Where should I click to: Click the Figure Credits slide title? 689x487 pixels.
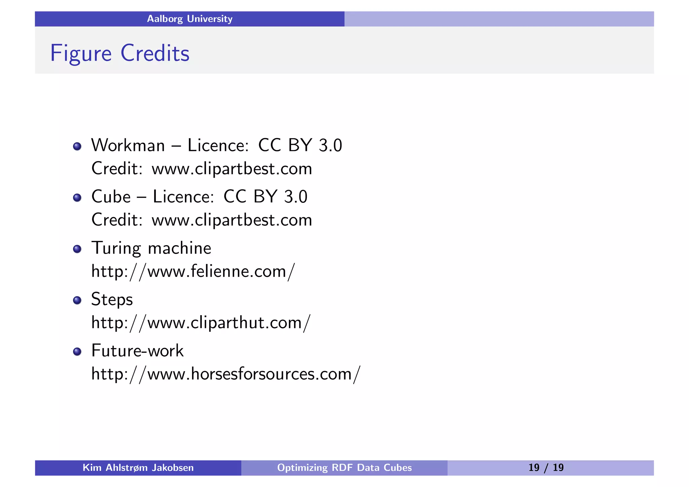[120, 53]
